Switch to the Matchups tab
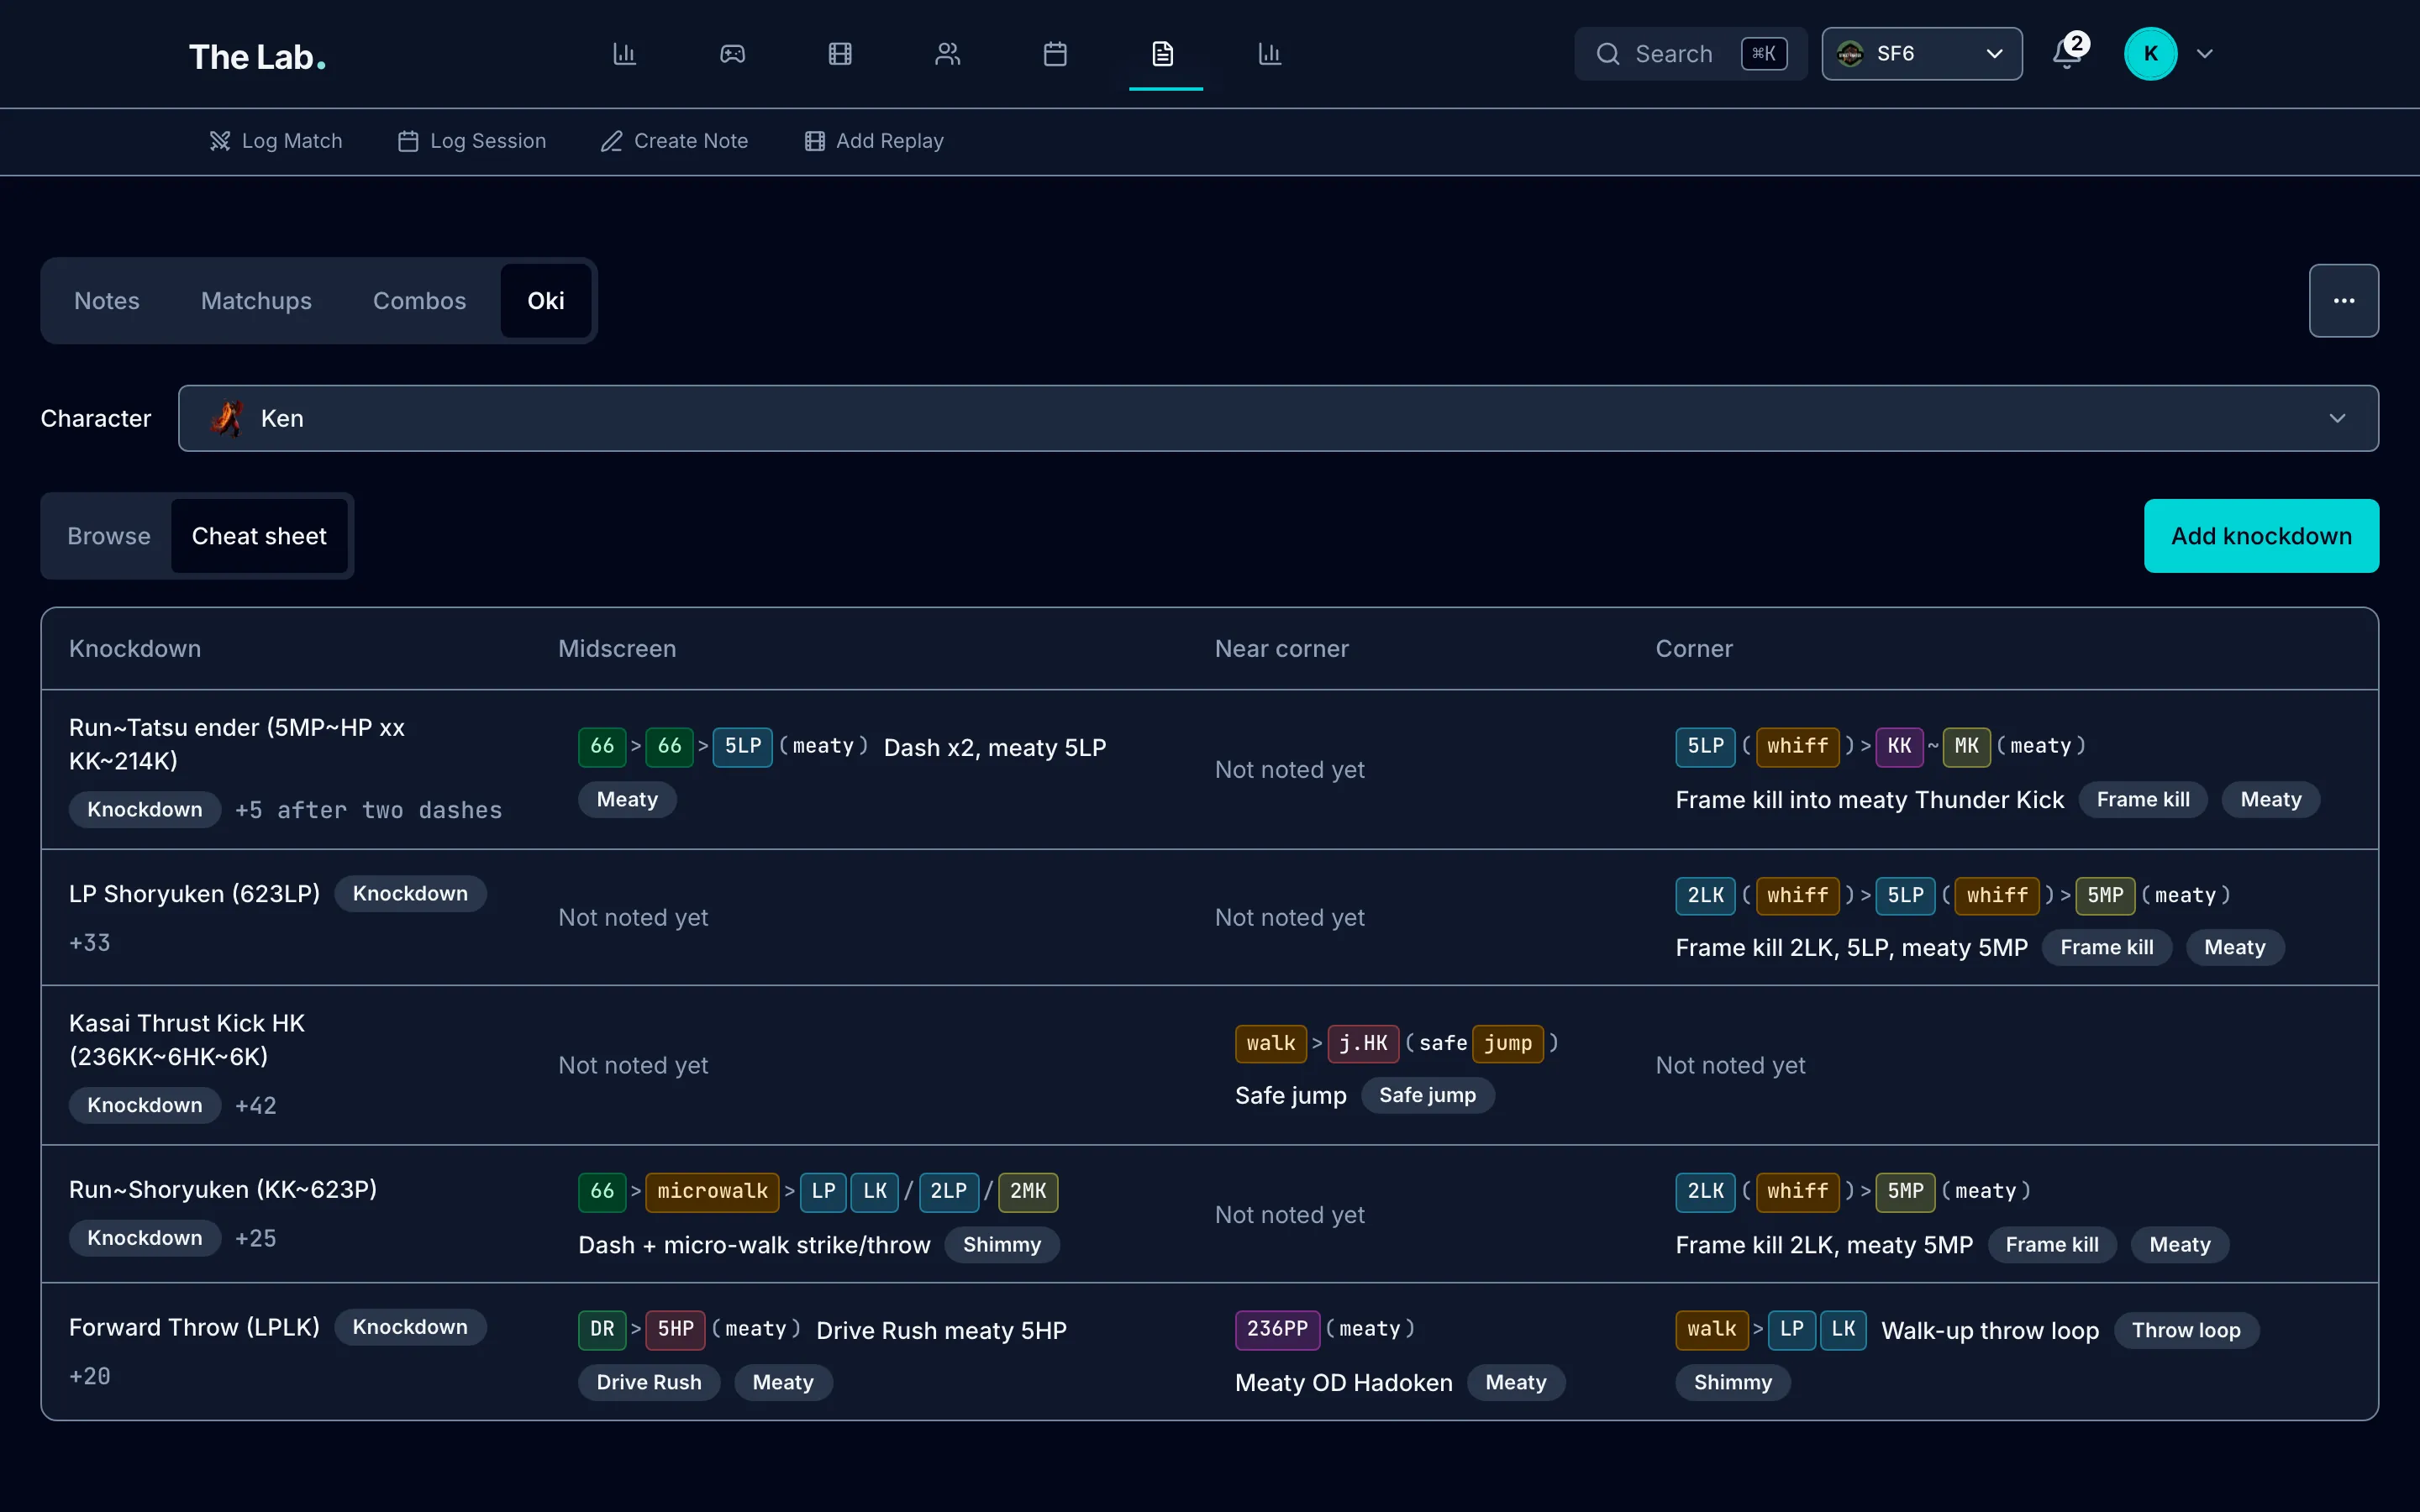2420x1512 pixels. [256, 301]
